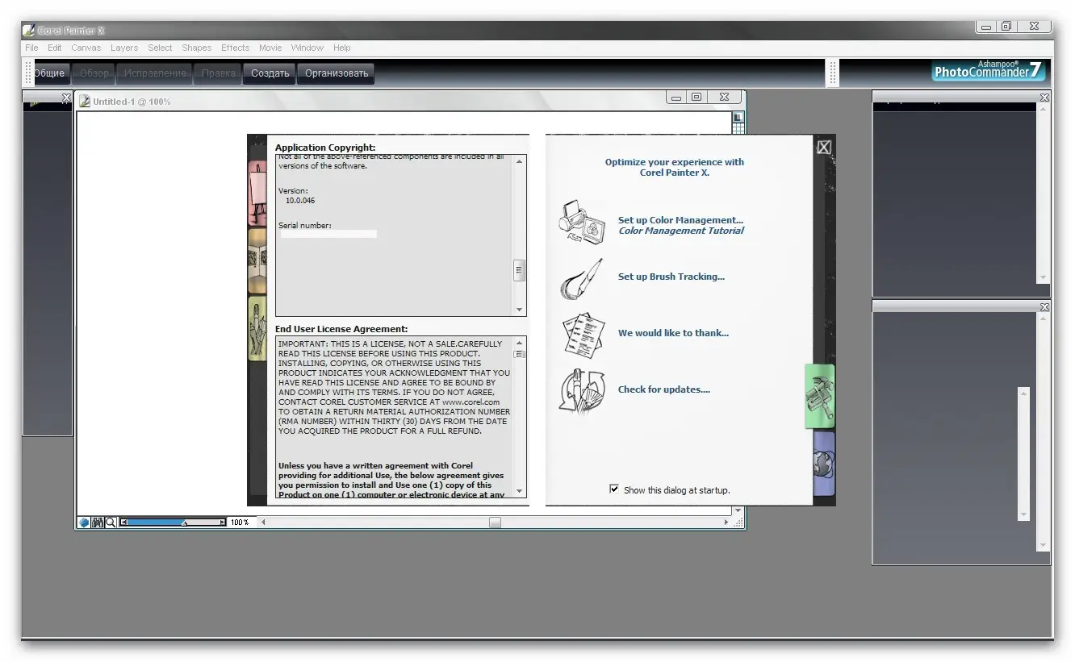The height and width of the screenshot is (662, 1075).
Task: Open 'We would like to thank...' link
Action: pyautogui.click(x=673, y=333)
